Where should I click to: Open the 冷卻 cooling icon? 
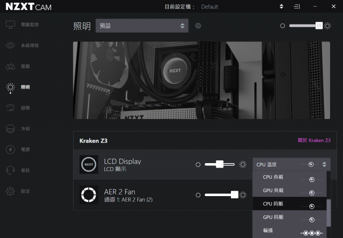click(x=10, y=129)
